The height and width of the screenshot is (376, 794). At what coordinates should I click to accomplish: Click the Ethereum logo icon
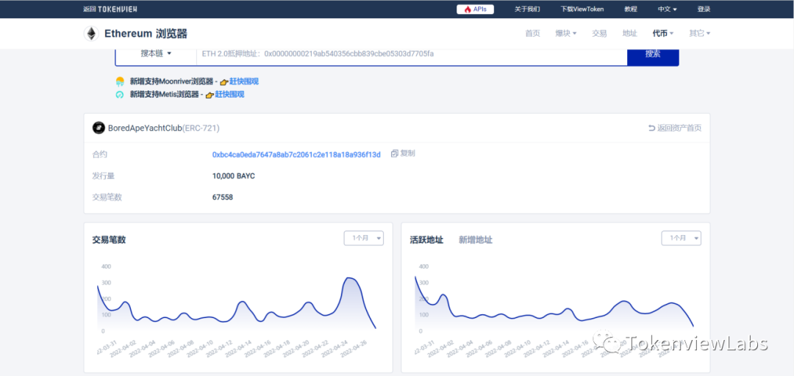pyautogui.click(x=91, y=33)
